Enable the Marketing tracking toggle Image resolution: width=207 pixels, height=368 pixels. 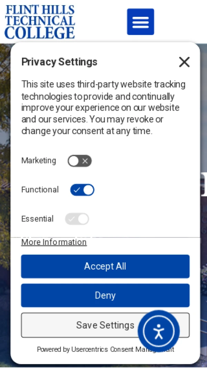click(80, 161)
